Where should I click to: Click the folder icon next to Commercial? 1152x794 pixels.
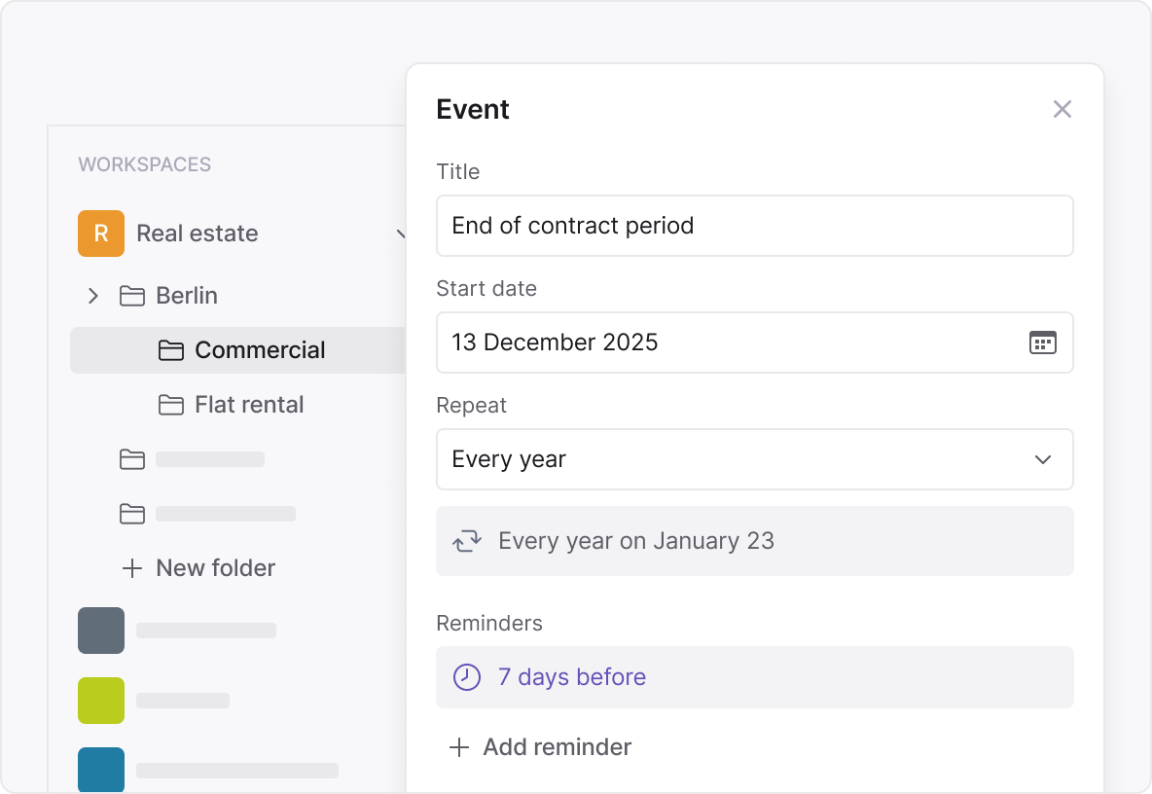(x=170, y=350)
